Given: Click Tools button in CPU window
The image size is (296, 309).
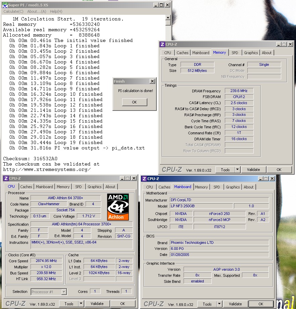Looking at the screenshot, I should click(x=69, y=304).
